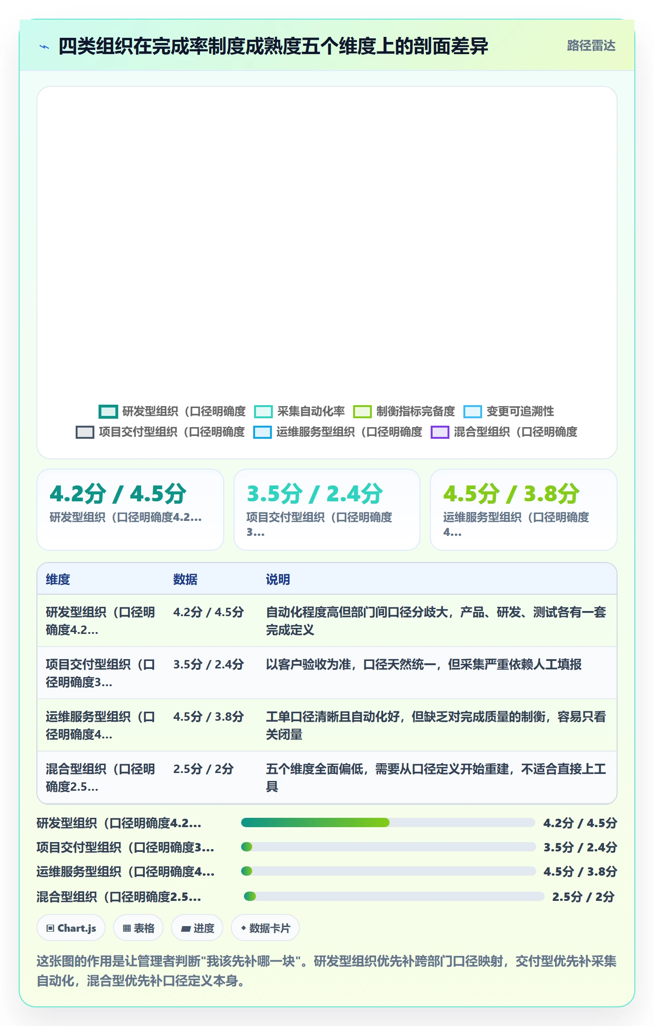The height and width of the screenshot is (1026, 654).
Task: Click the title 四类组织在完成率制度成熟度
Action: point(273,46)
